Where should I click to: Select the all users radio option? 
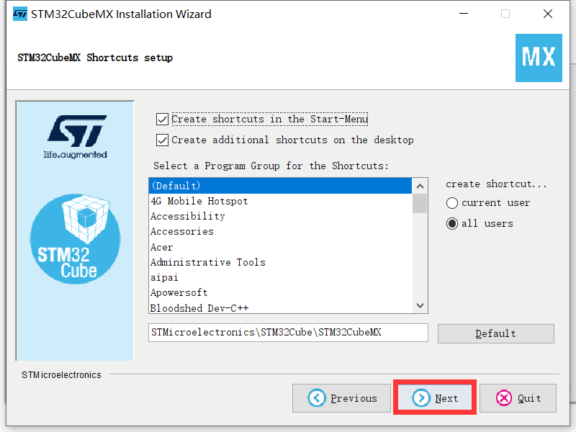(x=452, y=223)
